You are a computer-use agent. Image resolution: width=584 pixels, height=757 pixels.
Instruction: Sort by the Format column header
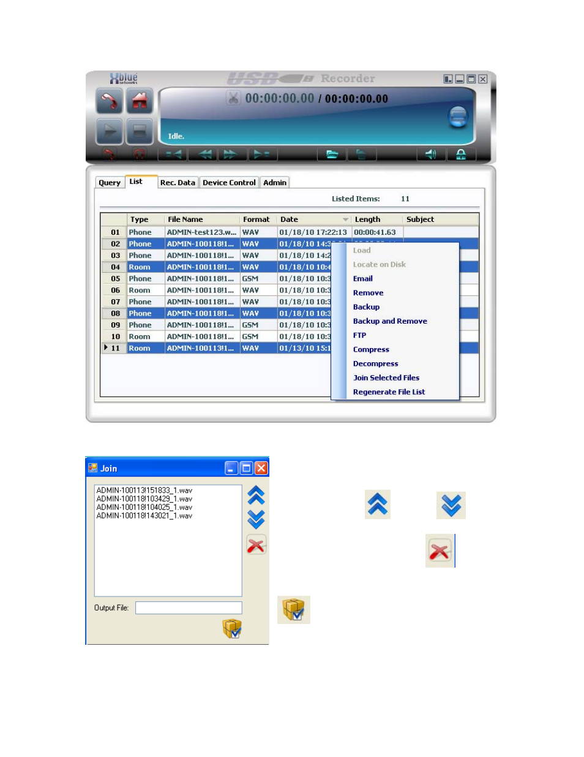pyautogui.click(x=258, y=219)
